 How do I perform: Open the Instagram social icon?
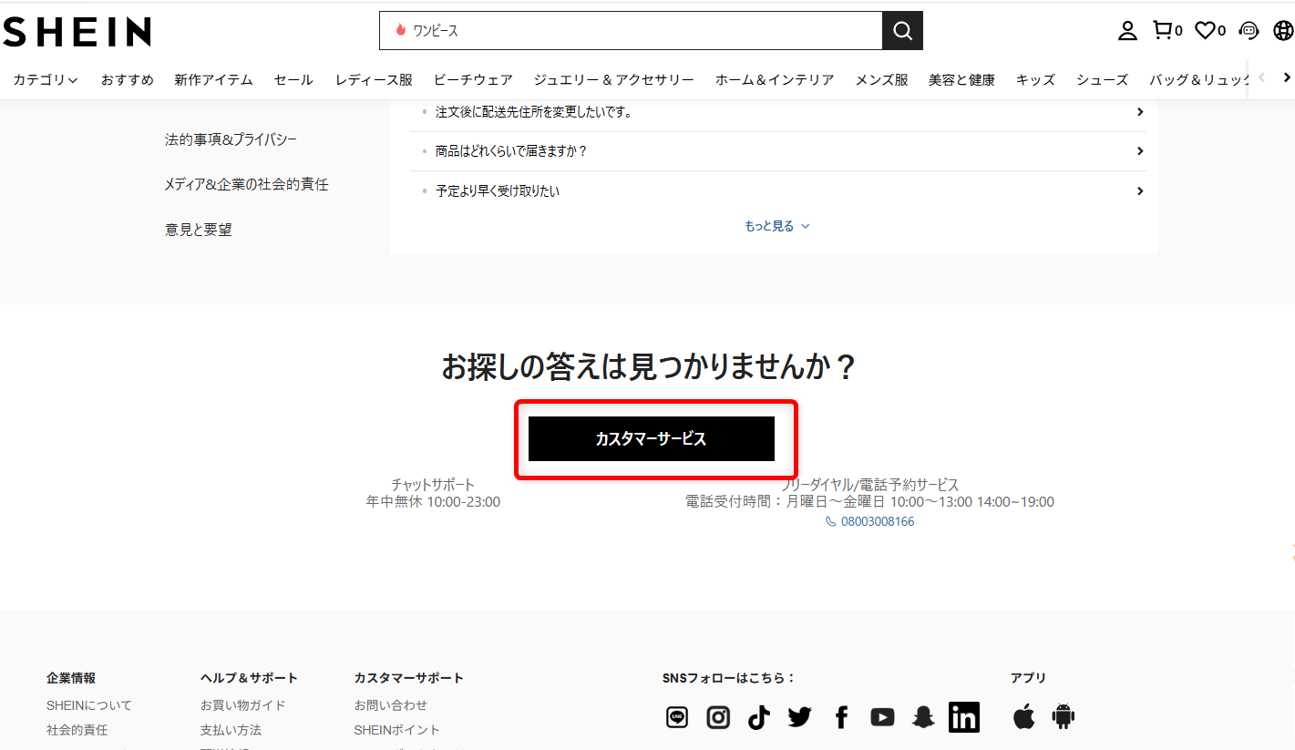coord(718,717)
